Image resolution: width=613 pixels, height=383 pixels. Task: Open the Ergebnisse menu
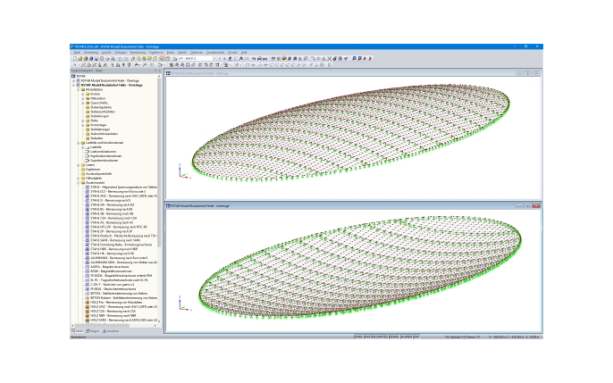[x=156, y=53]
